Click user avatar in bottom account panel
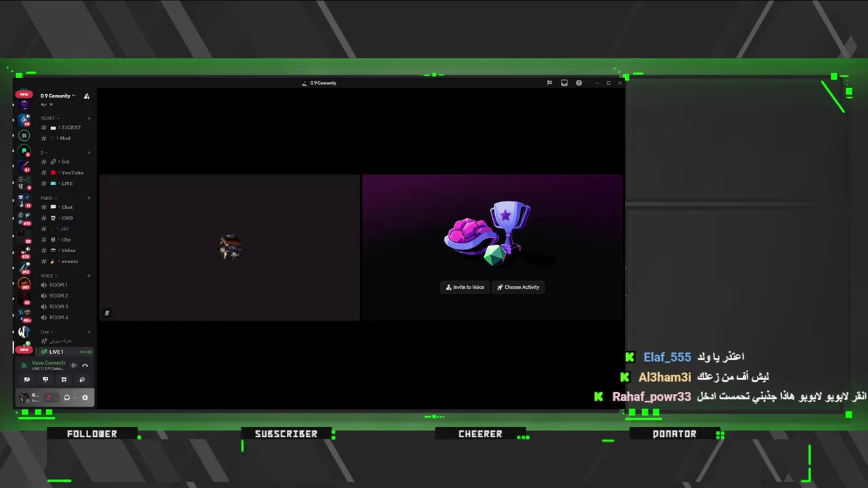 [24, 398]
